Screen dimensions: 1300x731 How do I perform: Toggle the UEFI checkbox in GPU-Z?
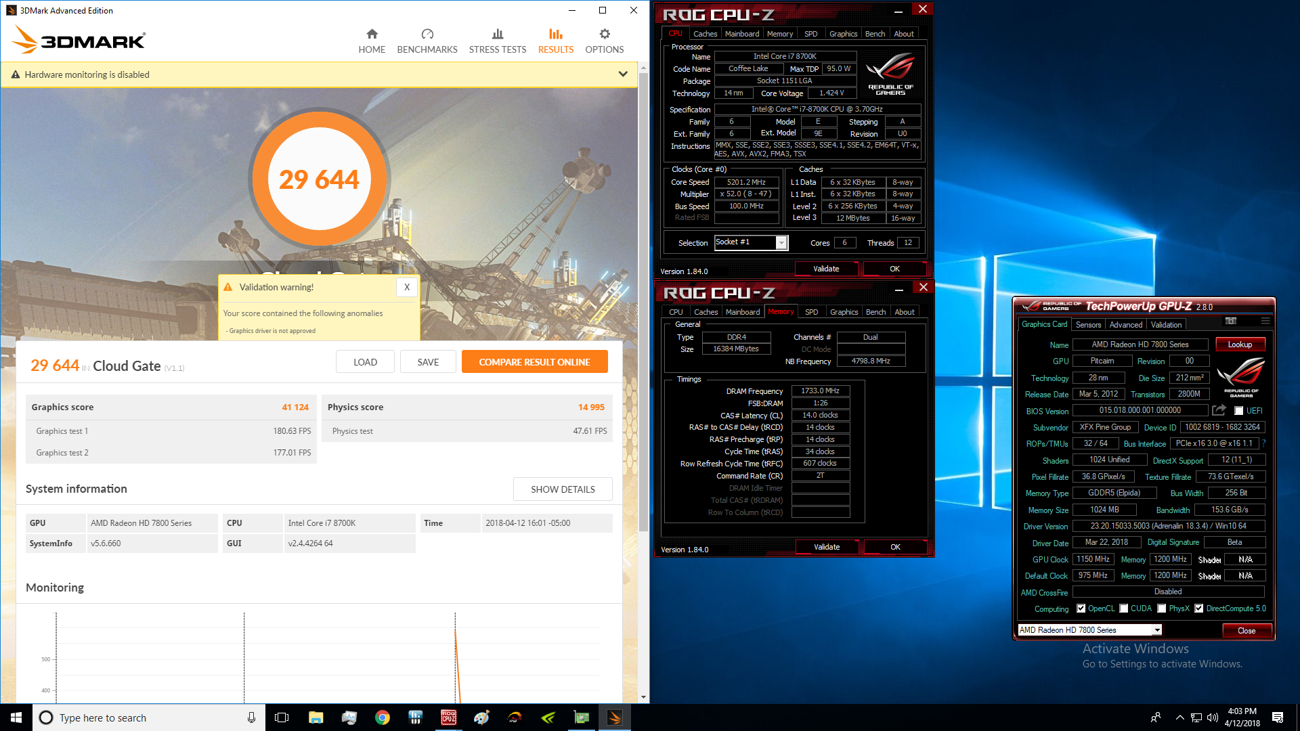(x=1238, y=411)
